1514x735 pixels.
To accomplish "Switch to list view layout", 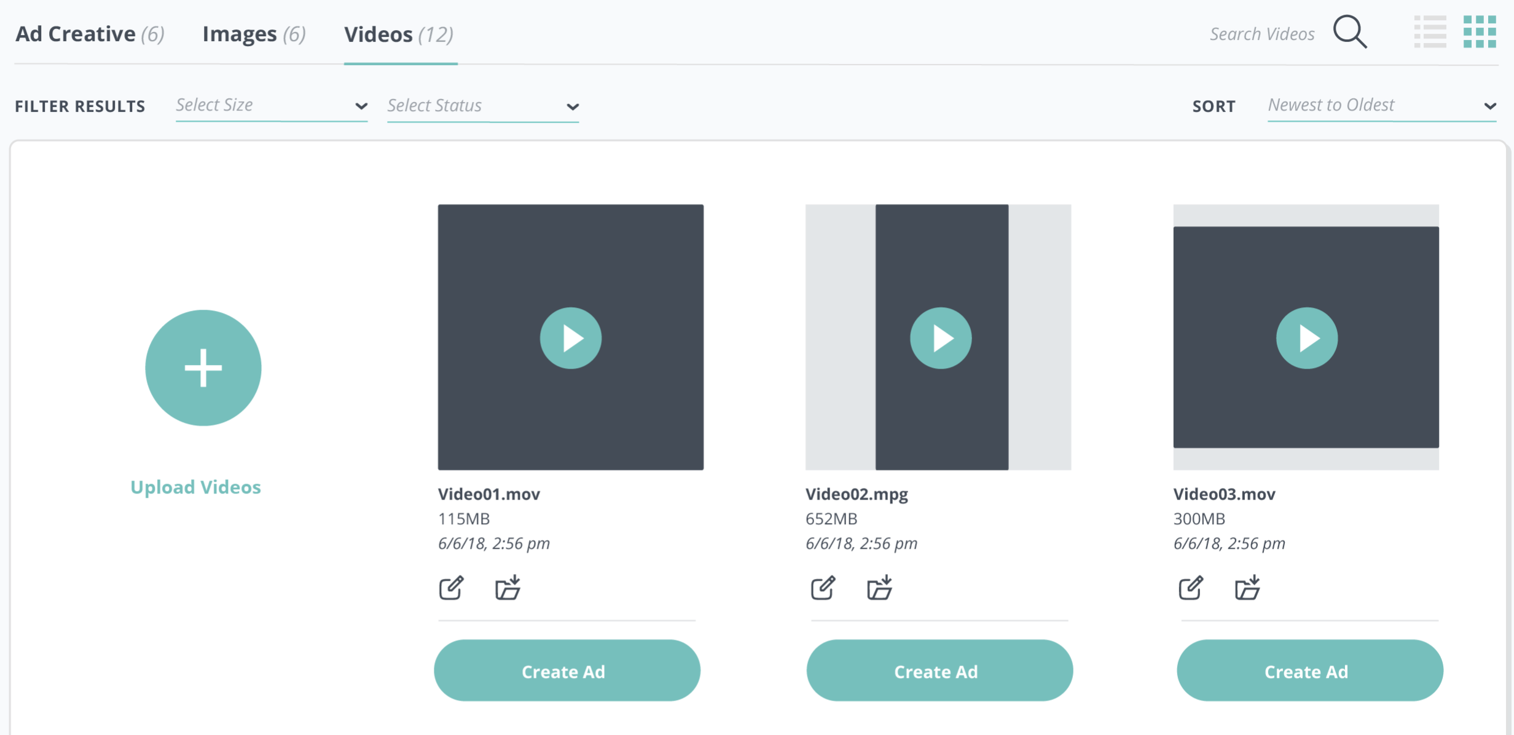I will (1430, 32).
